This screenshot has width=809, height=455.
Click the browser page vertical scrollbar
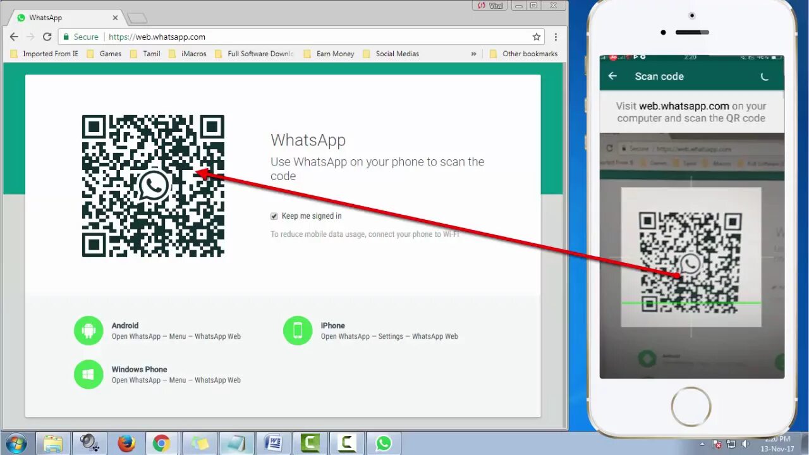565,246
